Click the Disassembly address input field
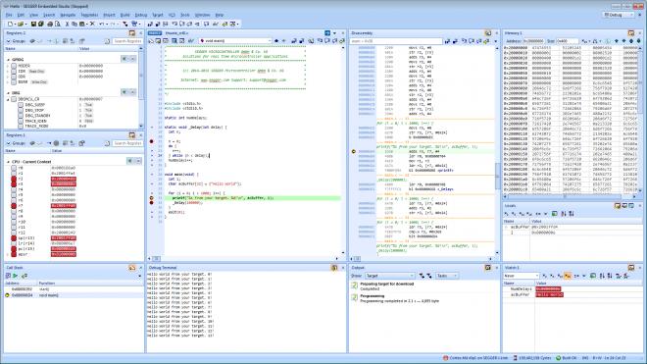 pyautogui.click(x=395, y=41)
